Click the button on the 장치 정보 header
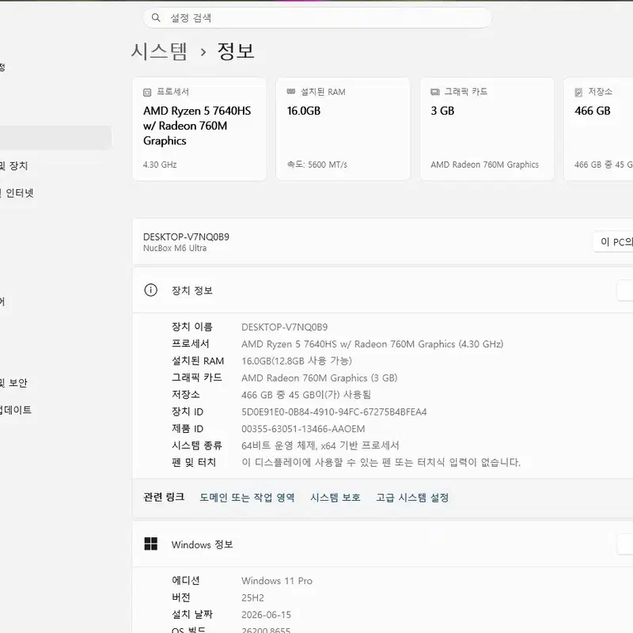 (x=625, y=290)
